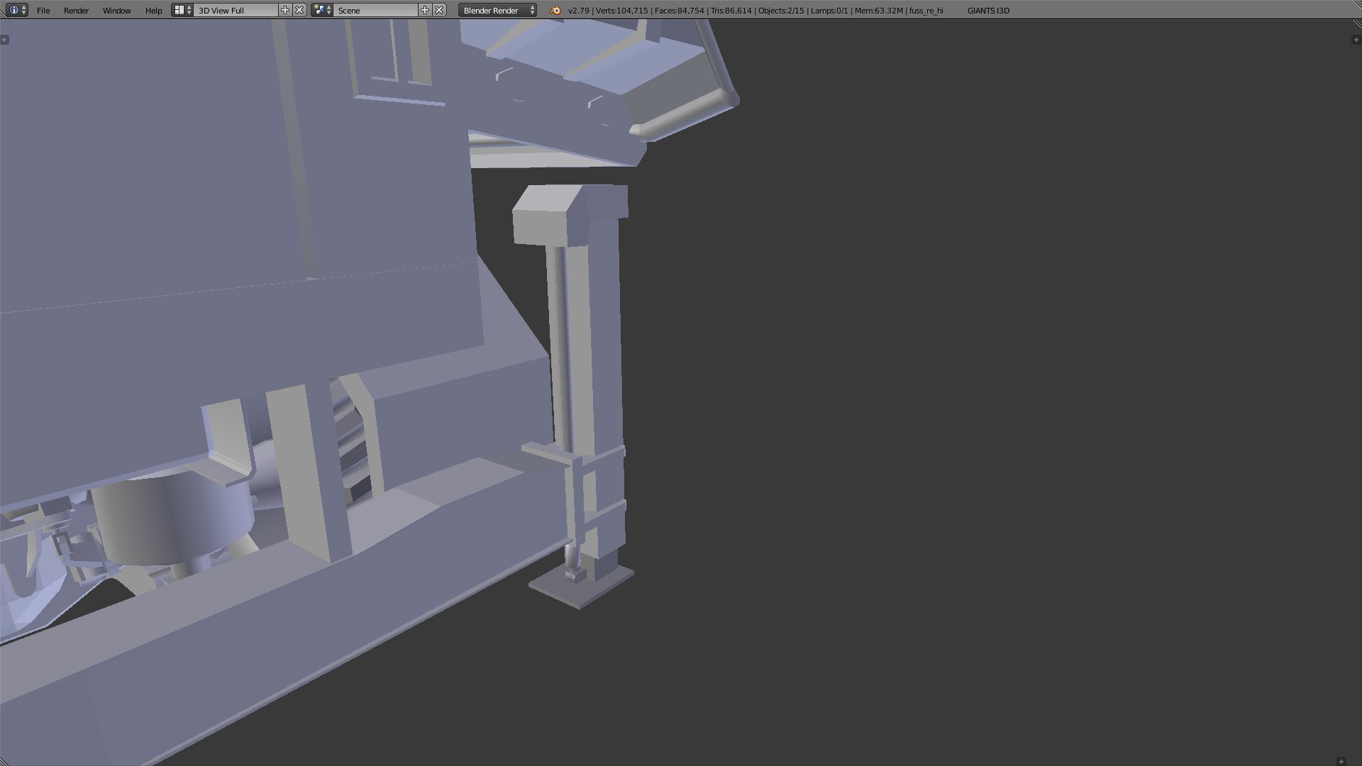Click the Blender logo icon
The height and width of the screenshot is (766, 1362).
coord(555,10)
